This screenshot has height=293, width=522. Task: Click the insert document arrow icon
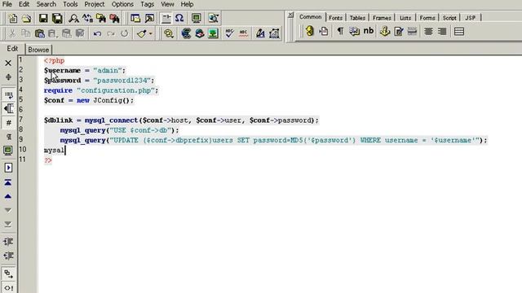[324, 32]
